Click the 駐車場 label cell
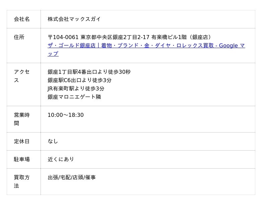This screenshot has width=268, height=205. coord(23,160)
